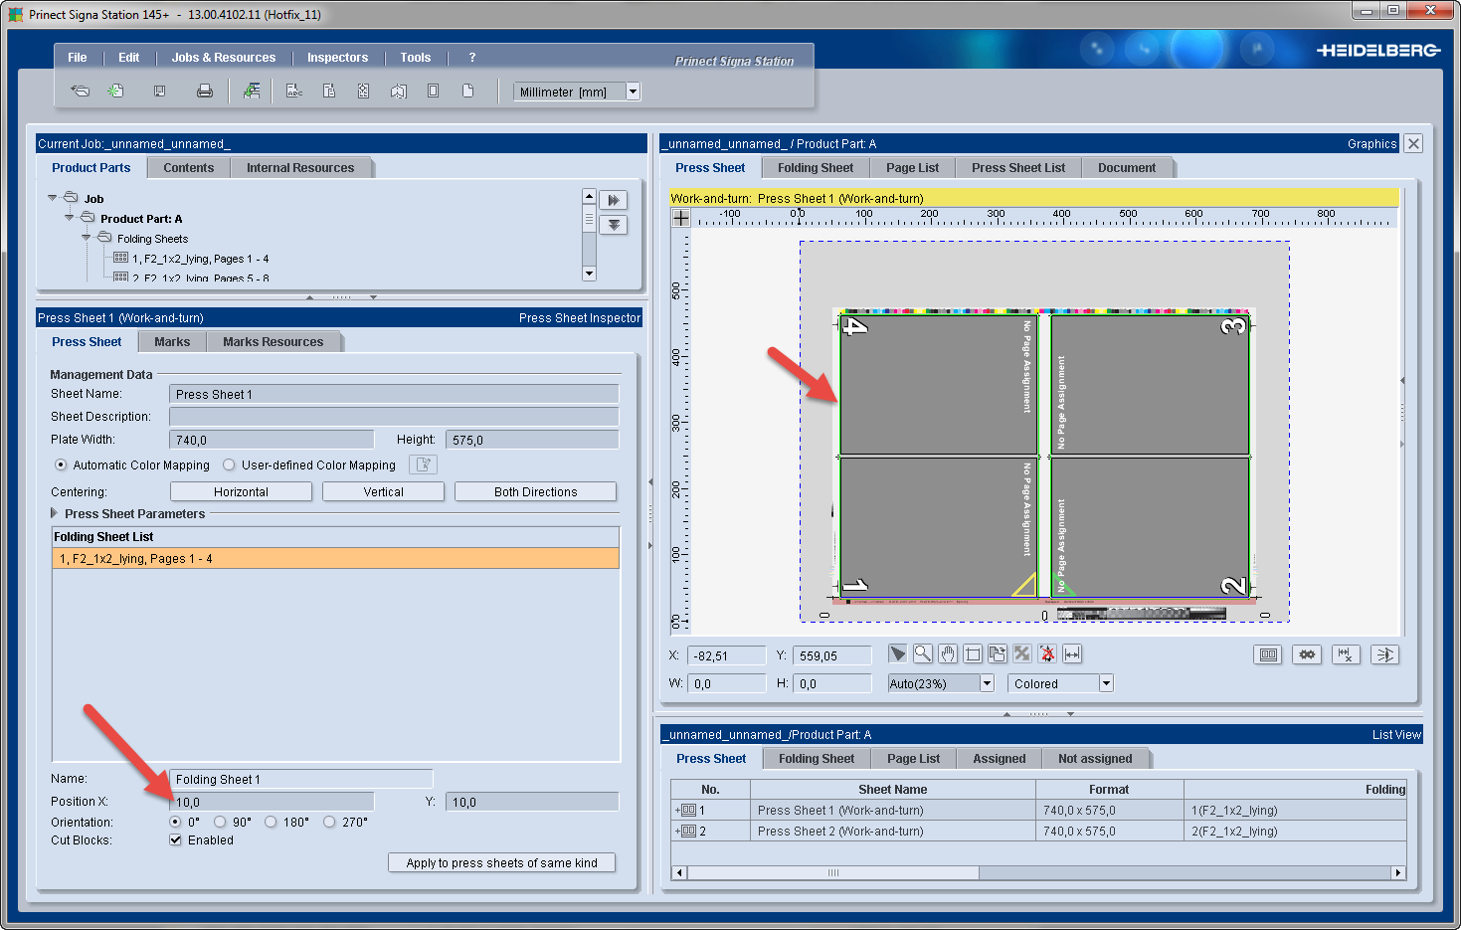1461x930 pixels.
Task: Click the ABC marks toolbar icon
Action: click(x=294, y=91)
